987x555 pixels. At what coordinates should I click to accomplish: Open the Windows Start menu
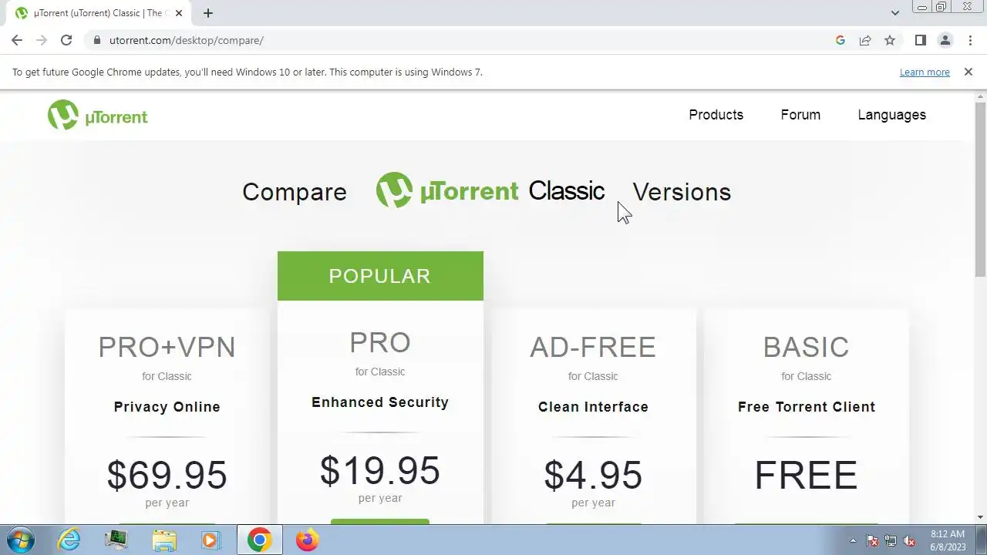coord(19,540)
